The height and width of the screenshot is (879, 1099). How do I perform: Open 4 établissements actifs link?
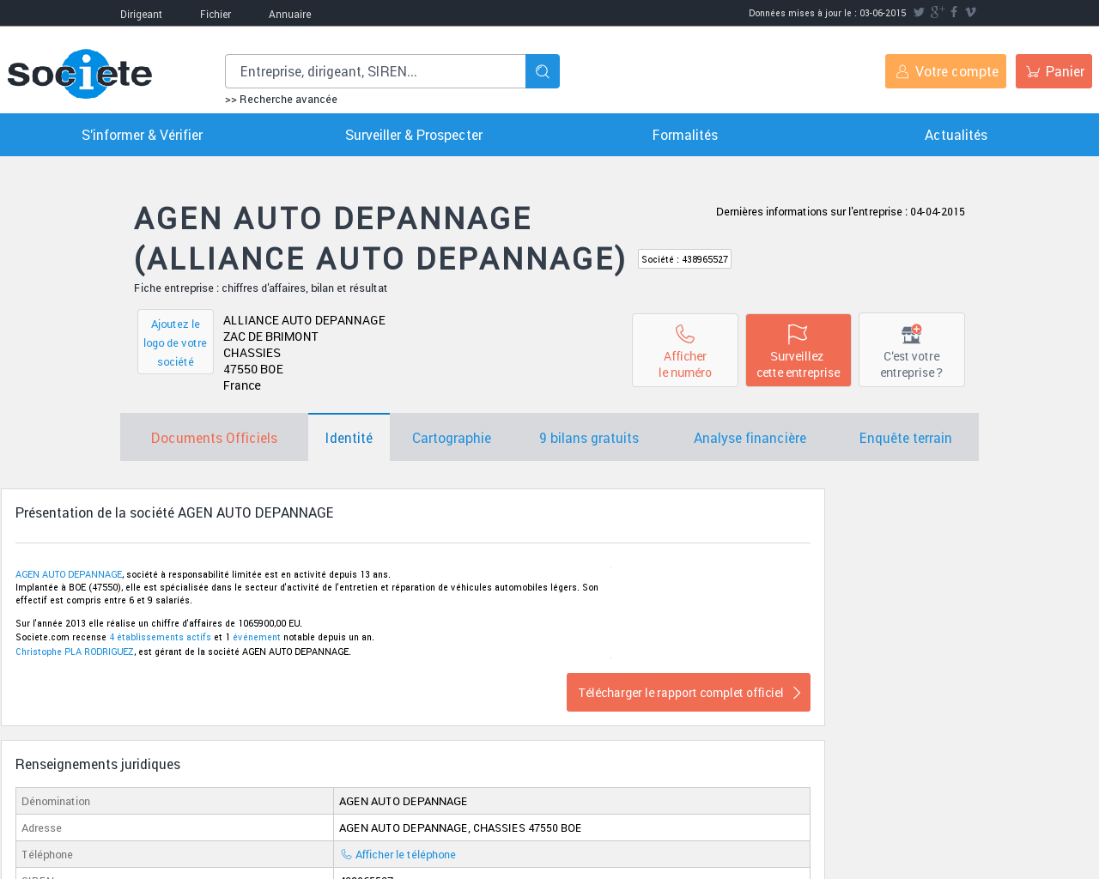point(161,637)
